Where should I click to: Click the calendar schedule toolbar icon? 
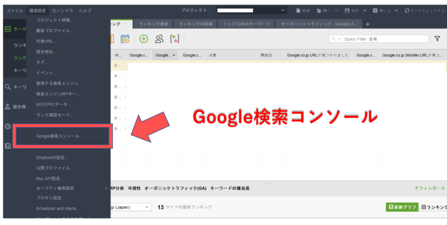pos(125,39)
